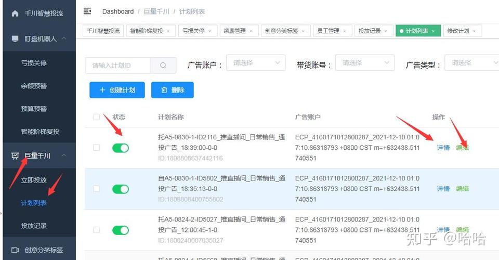Toggle status switch of plan 托A5-0824-2-ID5027
The height and width of the screenshot is (260, 499).
tap(121, 230)
